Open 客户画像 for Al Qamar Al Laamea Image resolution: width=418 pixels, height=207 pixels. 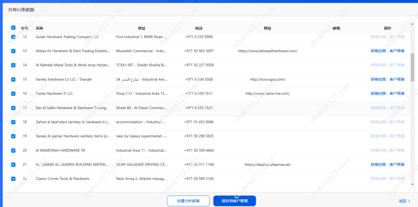click(x=397, y=164)
